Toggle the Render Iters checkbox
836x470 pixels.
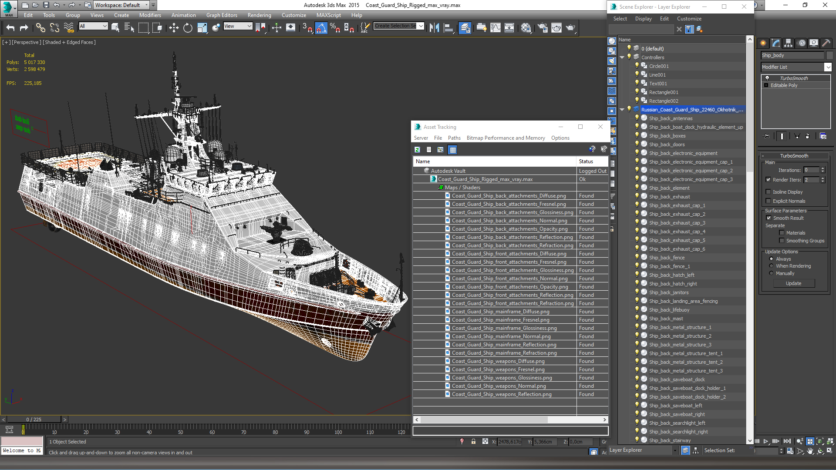click(x=768, y=180)
